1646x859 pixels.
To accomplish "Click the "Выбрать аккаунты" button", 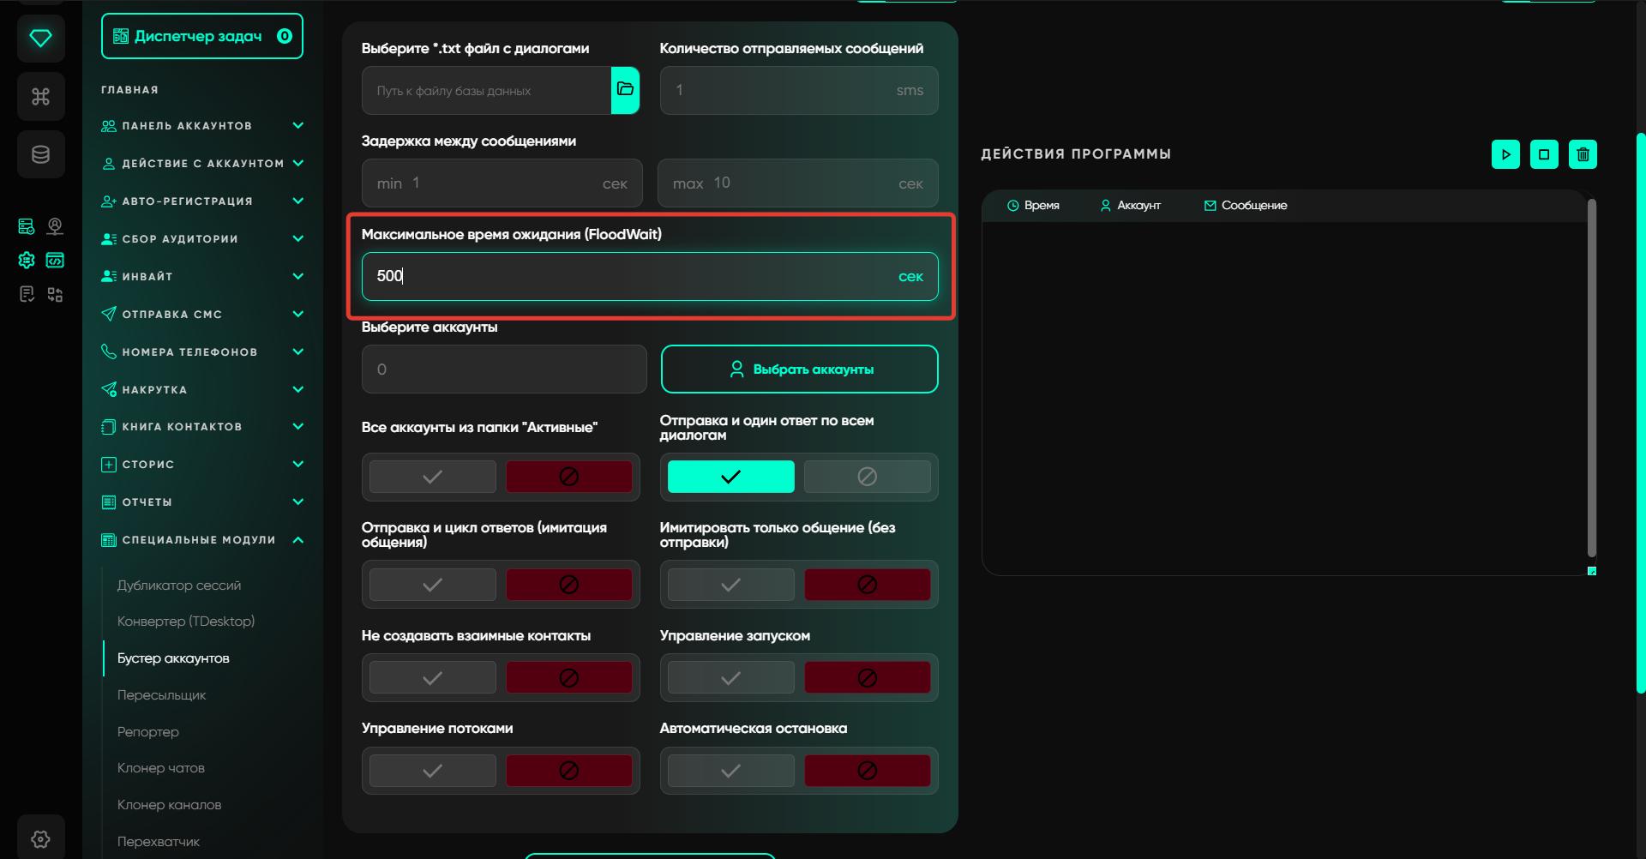I will click(799, 369).
